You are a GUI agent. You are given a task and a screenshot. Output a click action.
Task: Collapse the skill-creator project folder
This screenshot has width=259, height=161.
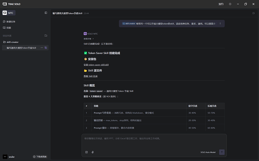click(4, 42)
